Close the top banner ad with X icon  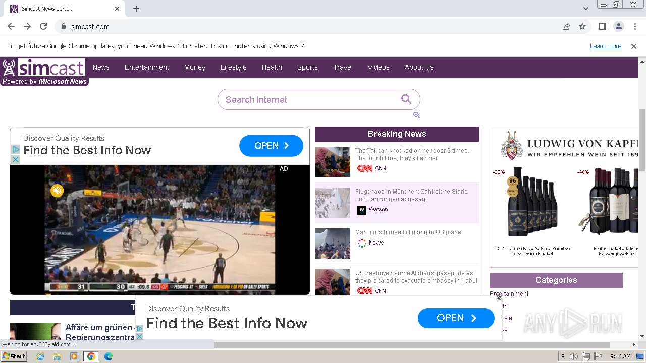tap(16, 159)
